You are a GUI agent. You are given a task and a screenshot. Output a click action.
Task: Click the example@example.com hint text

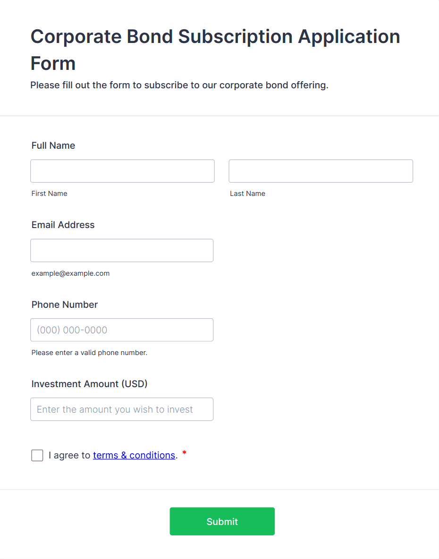coord(71,273)
